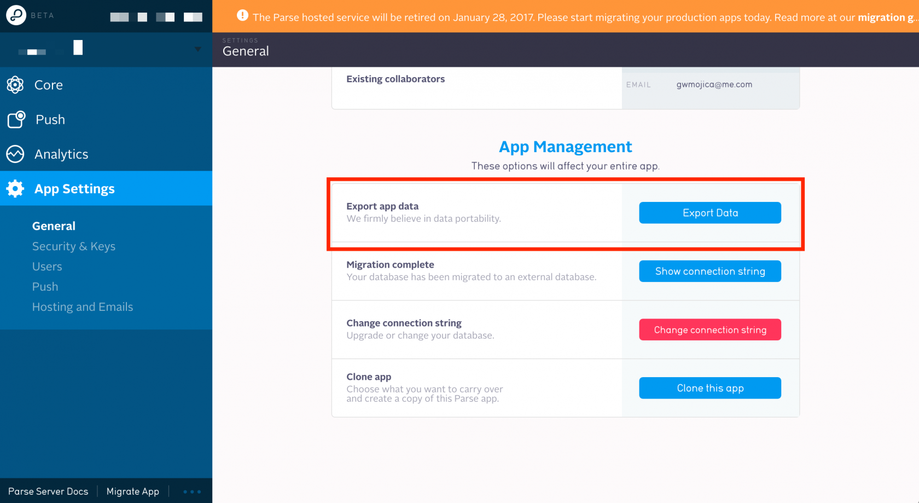919x503 pixels.
Task: Click Migrate App footer link
Action: pos(133,492)
